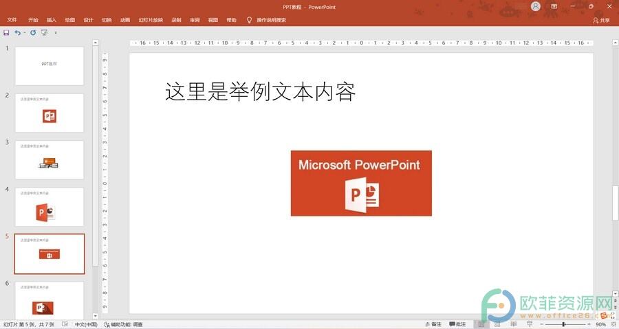Switch to the 插入 ribbon tab
The width and height of the screenshot is (619, 329).
tap(52, 20)
